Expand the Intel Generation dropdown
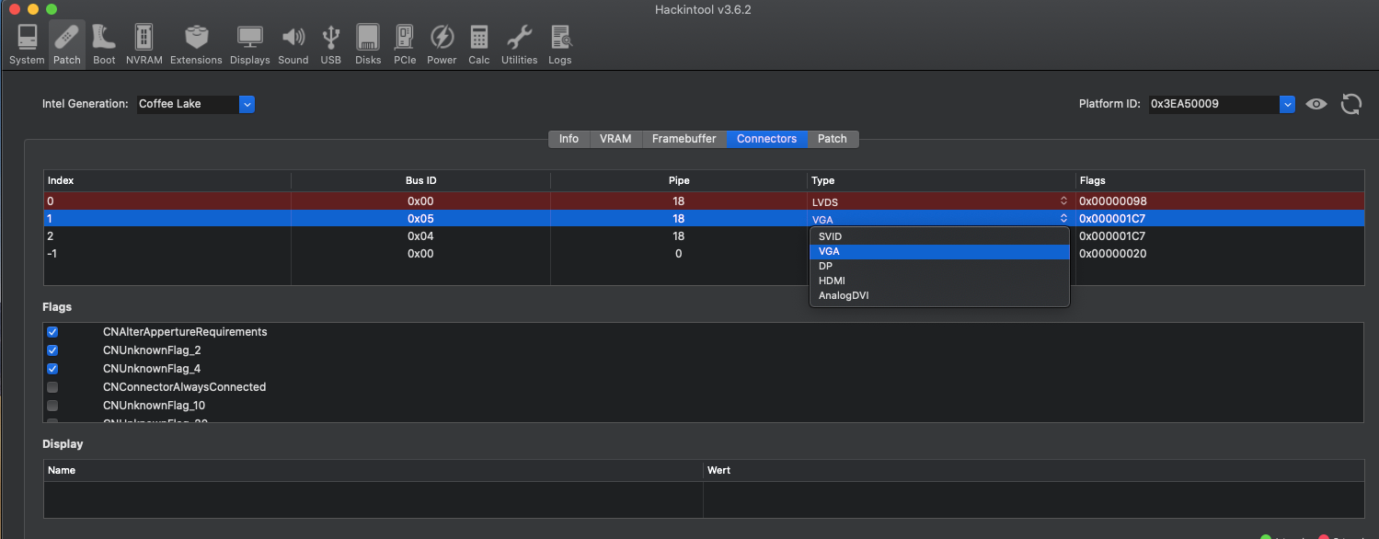The image size is (1379, 539). (x=247, y=104)
